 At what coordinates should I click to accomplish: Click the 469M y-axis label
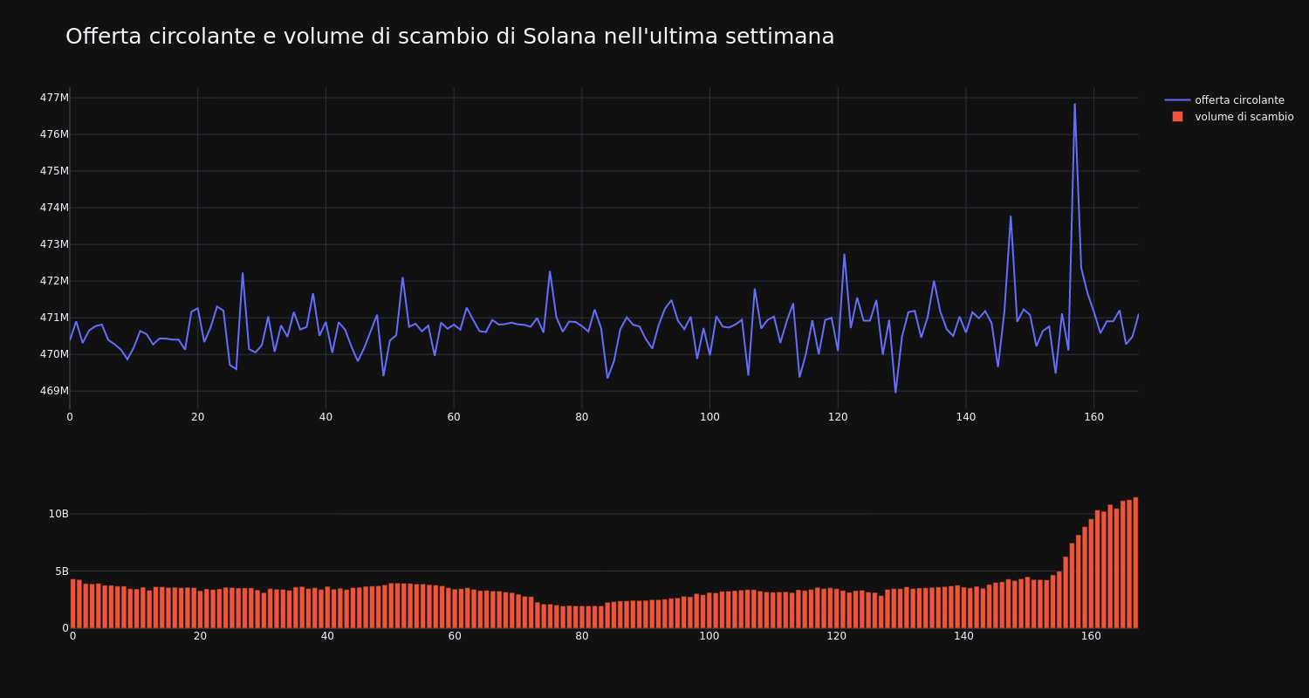[x=54, y=391]
